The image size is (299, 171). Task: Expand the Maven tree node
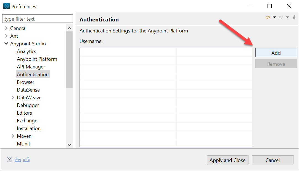[13, 136]
